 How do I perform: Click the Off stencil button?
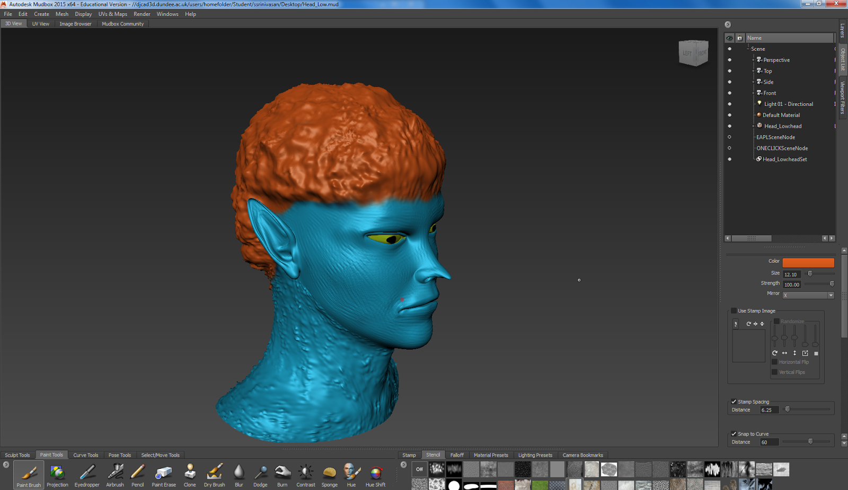click(419, 469)
